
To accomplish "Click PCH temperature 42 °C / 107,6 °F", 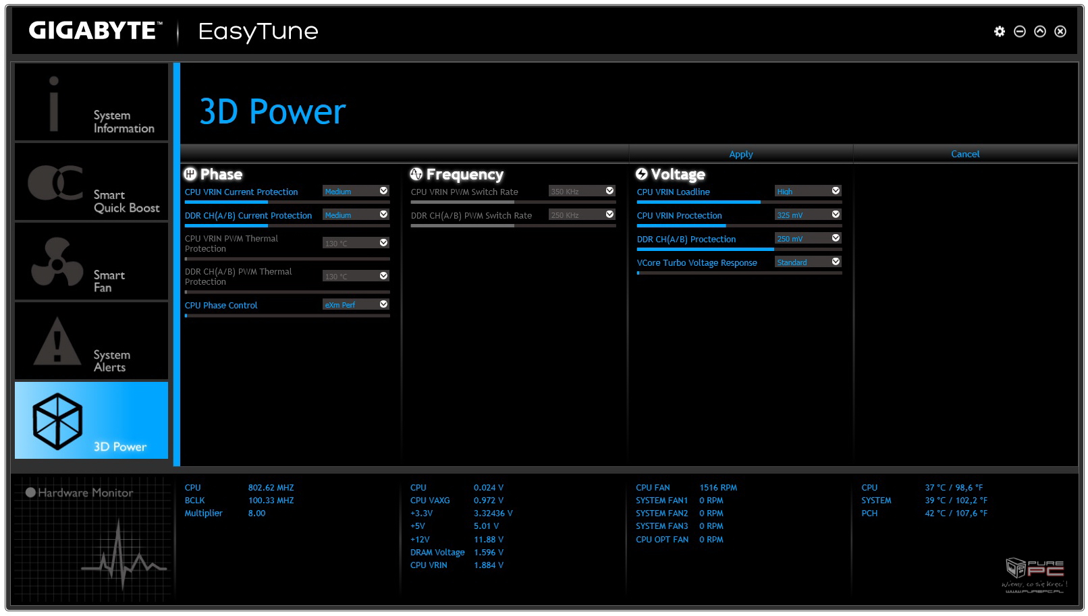I will click(x=956, y=513).
